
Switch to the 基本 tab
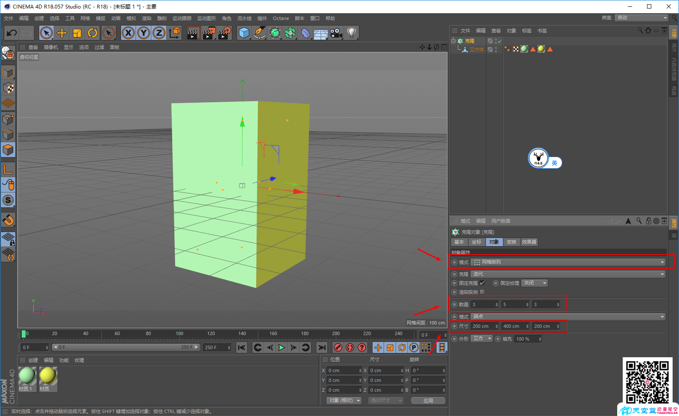[x=459, y=242]
